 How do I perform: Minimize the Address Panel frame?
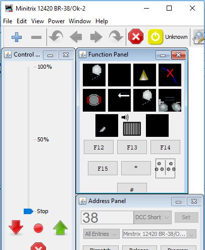179,202
